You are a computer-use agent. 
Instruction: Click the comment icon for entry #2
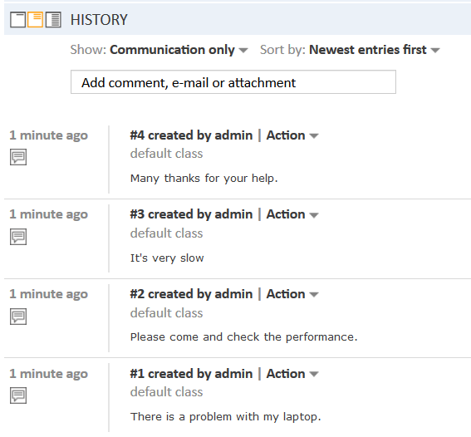18,317
